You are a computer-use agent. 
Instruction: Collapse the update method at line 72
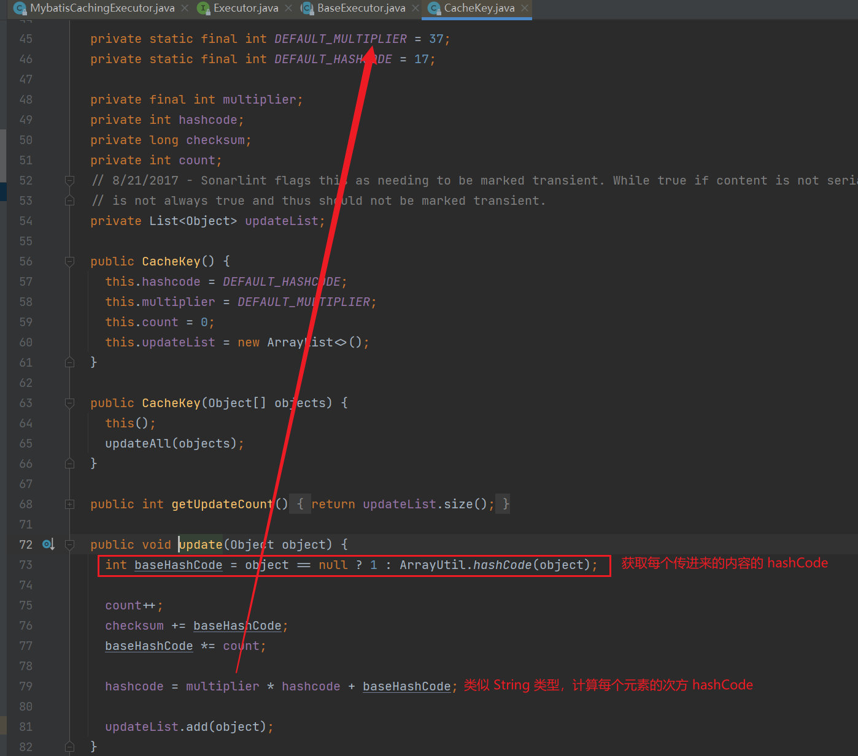click(x=69, y=544)
